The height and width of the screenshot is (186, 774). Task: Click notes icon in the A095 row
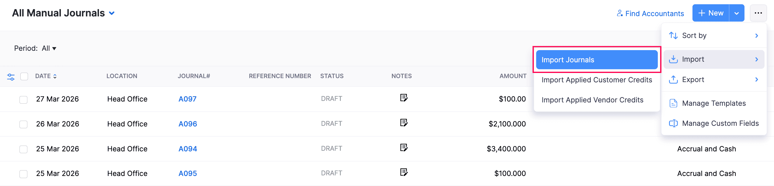404,172
